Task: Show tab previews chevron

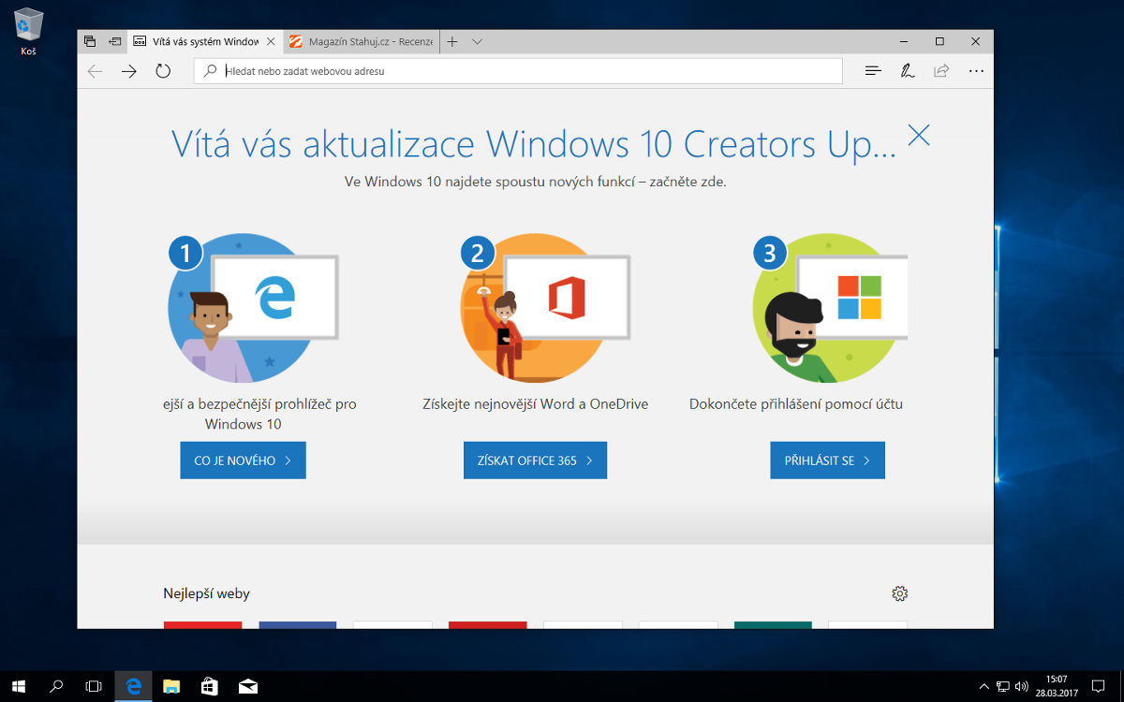Action: [x=477, y=41]
